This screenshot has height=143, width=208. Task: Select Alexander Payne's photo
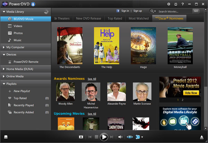[x=116, y=92]
